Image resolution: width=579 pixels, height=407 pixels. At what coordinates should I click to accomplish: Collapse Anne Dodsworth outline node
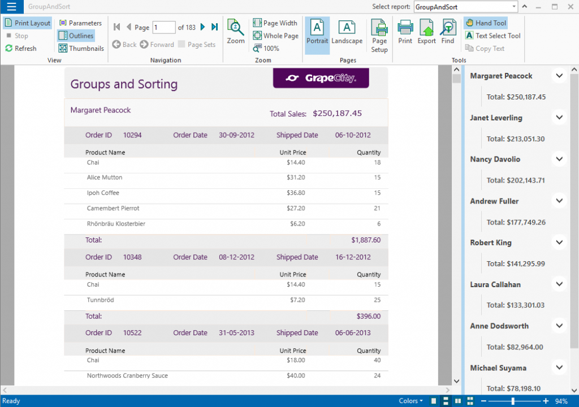[x=559, y=326]
